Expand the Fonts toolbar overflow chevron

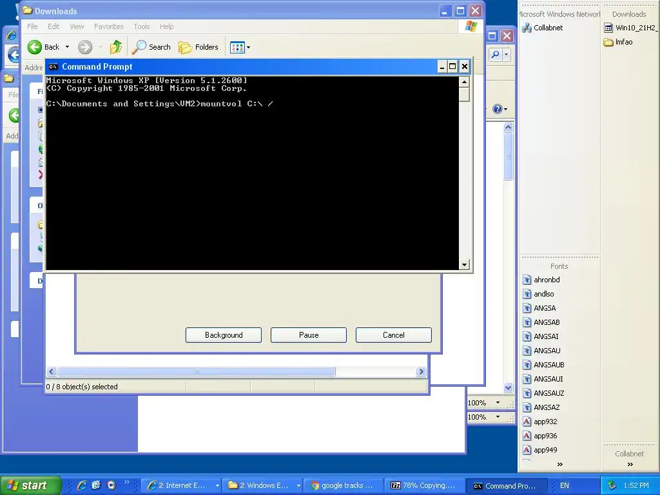click(560, 464)
